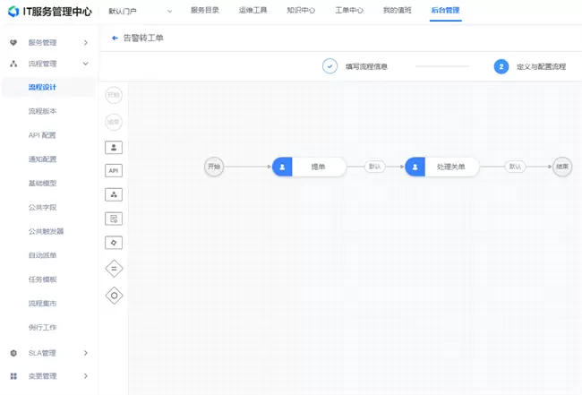
Task: Pick the parallel gateway diamond icon
Action: tap(114, 268)
